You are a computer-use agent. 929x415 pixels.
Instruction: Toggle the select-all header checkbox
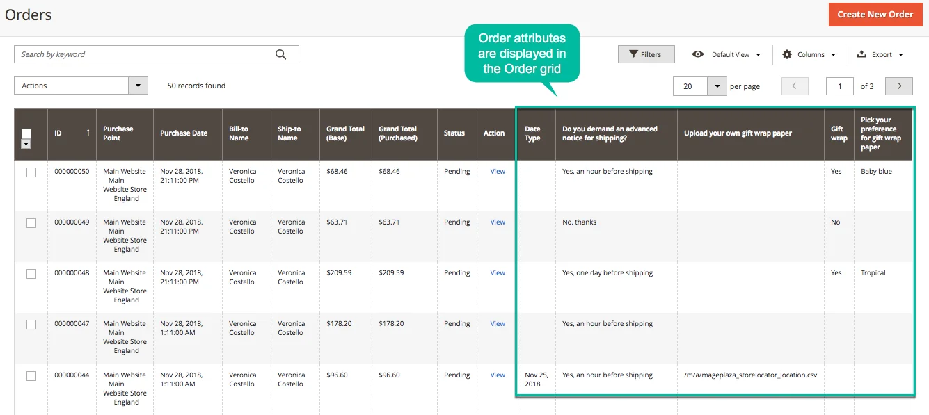(x=26, y=133)
